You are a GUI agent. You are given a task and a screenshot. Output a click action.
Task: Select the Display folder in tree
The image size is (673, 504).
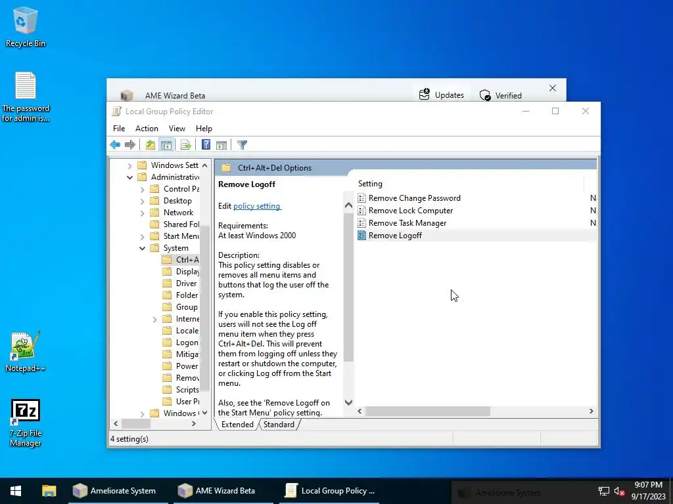coord(181,272)
